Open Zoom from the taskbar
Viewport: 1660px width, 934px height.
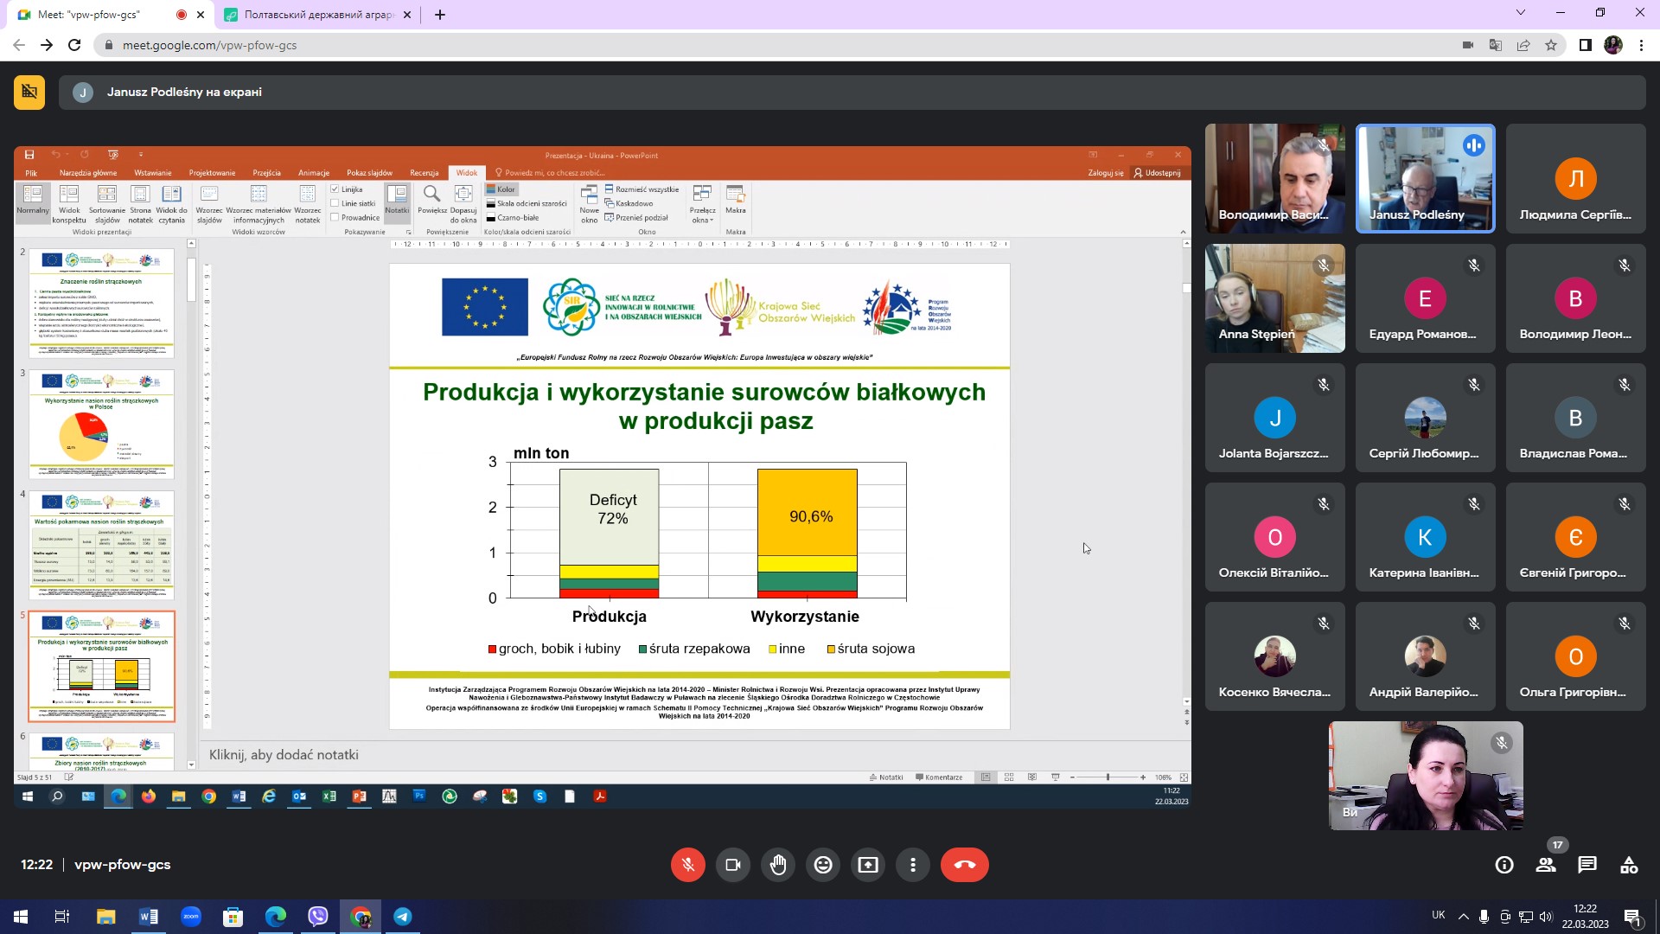[191, 917]
